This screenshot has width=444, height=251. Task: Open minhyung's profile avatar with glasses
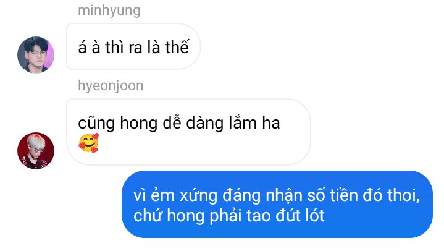(36, 55)
